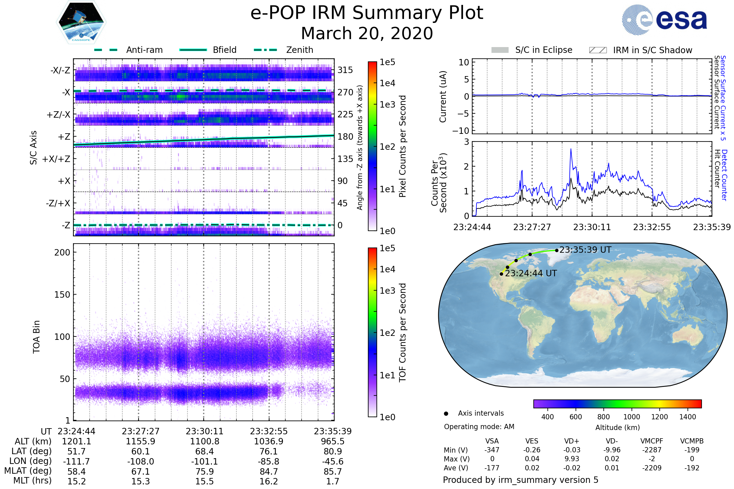Viewport: 734px width, 489px height.
Task: Click the S/C in Eclipse gray legend patch
Action: pos(500,50)
